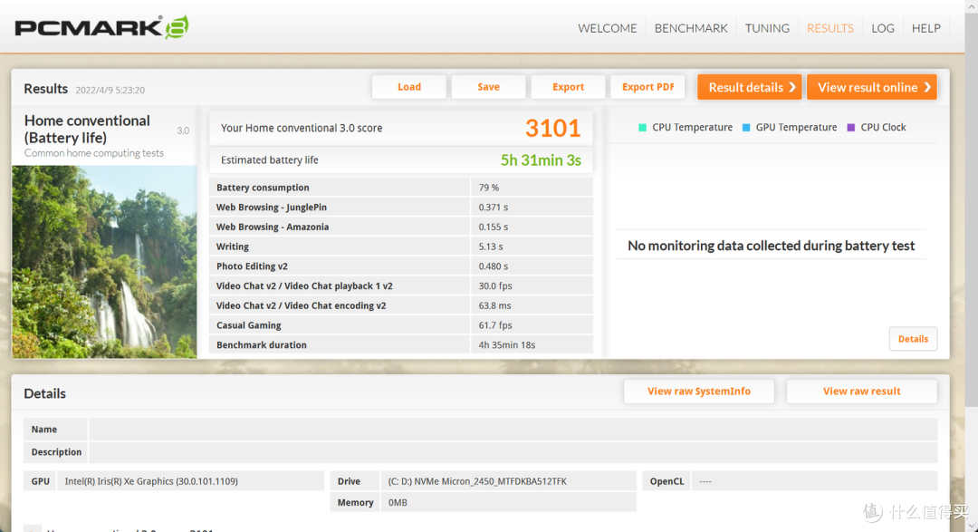Click the 0MB memory value
Image resolution: width=978 pixels, height=532 pixels.
(508, 503)
